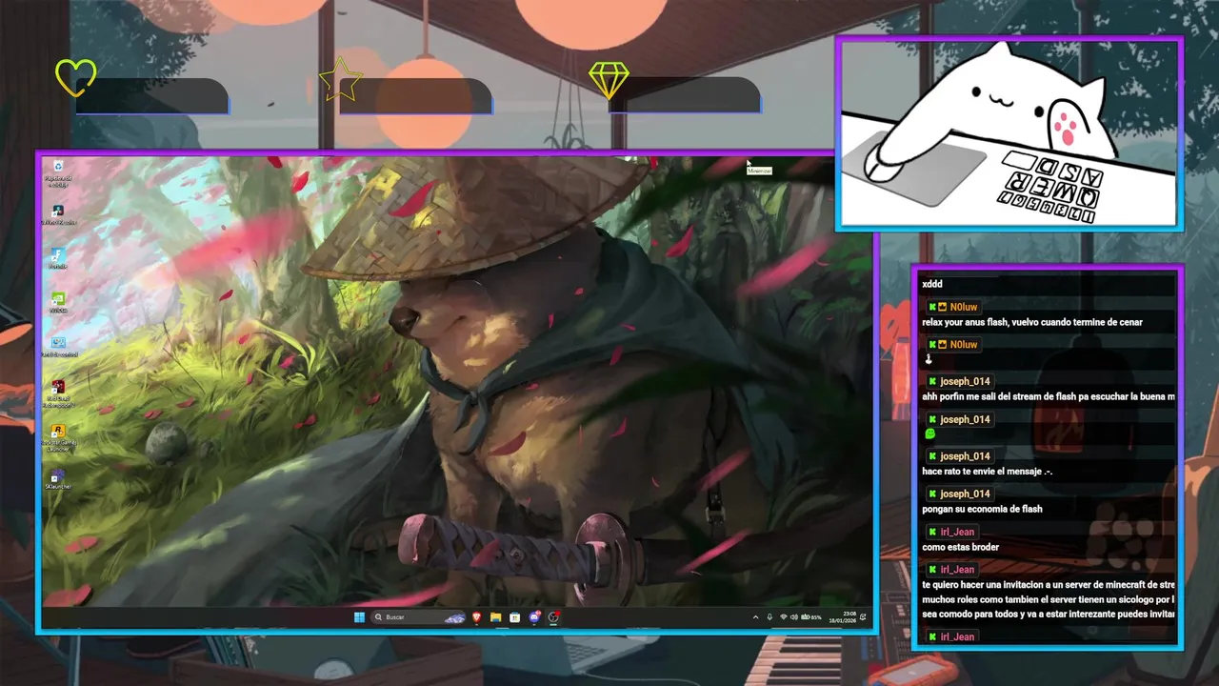Open the clock showing 23:08
This screenshot has height=686, width=1219.
coord(843,617)
